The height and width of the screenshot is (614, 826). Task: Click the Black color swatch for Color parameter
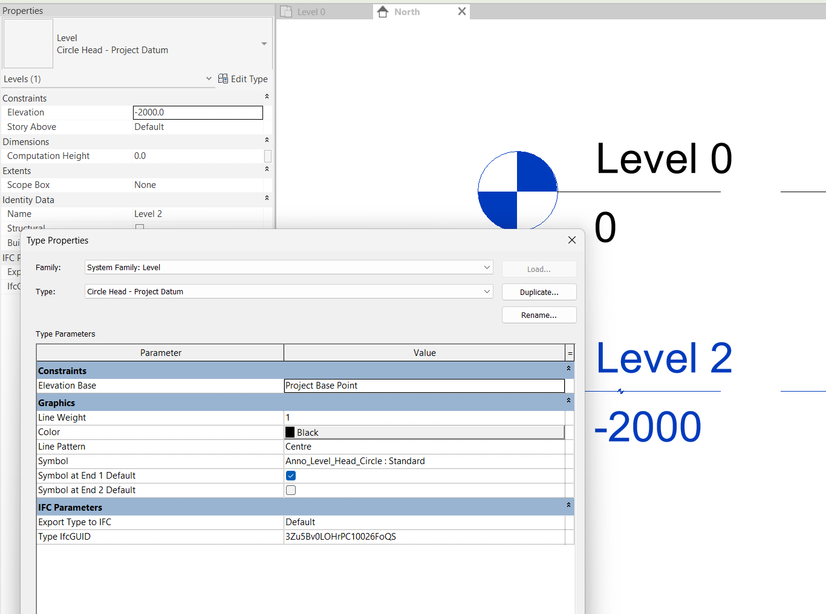(x=290, y=431)
